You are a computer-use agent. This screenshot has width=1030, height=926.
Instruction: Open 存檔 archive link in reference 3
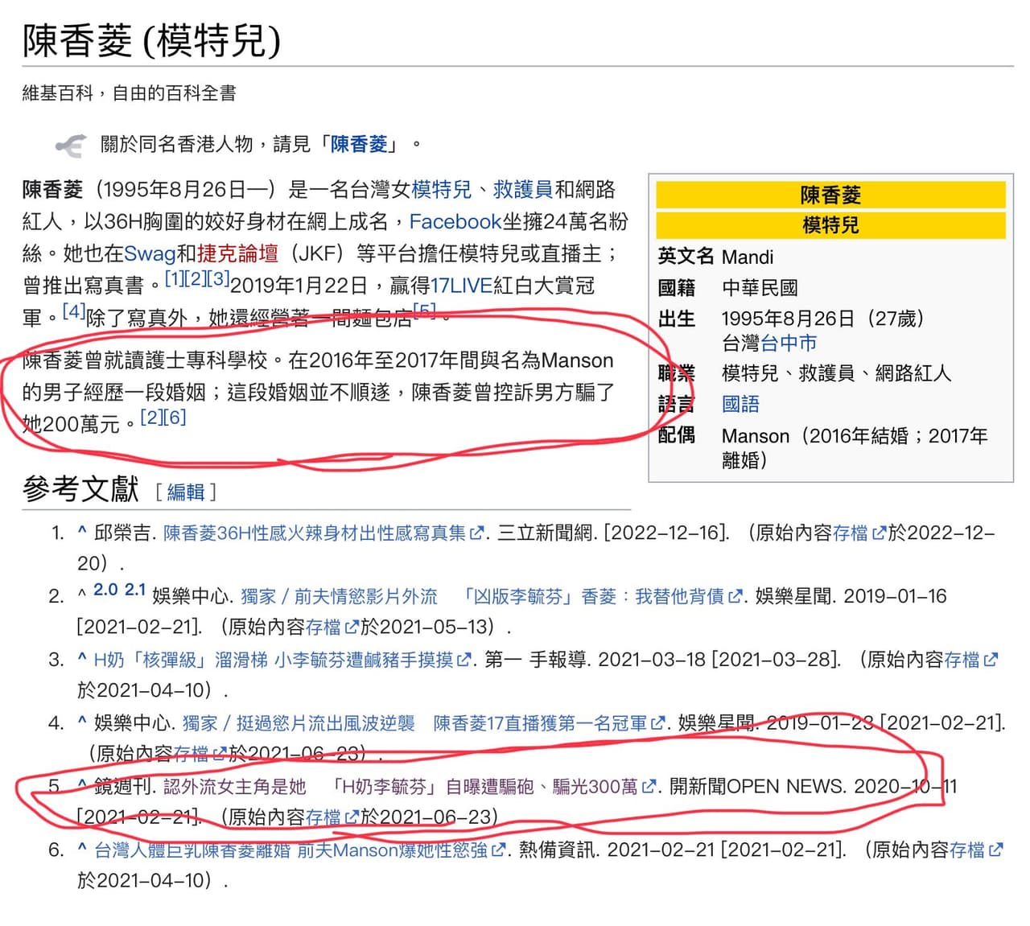coord(962,660)
